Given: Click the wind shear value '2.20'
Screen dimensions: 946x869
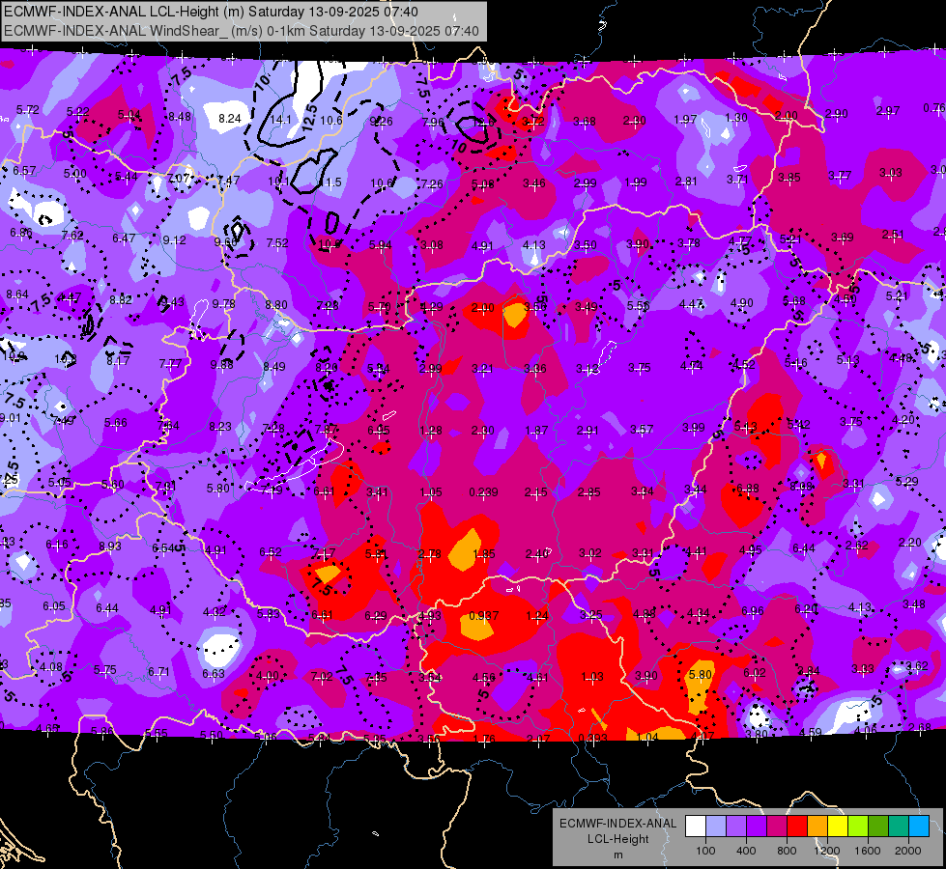Looking at the screenshot, I should point(910,543).
